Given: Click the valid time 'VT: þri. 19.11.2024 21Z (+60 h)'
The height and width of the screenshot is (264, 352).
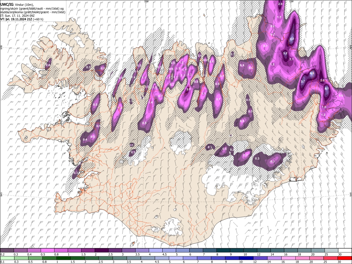Looking at the screenshot, I should [x=21, y=19].
